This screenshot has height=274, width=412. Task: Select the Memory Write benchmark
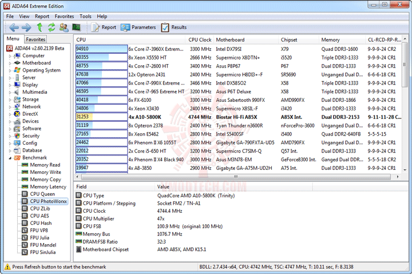point(45,172)
